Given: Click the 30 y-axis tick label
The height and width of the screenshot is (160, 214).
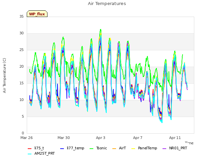Looking at the screenshot, I should point(21,33).
